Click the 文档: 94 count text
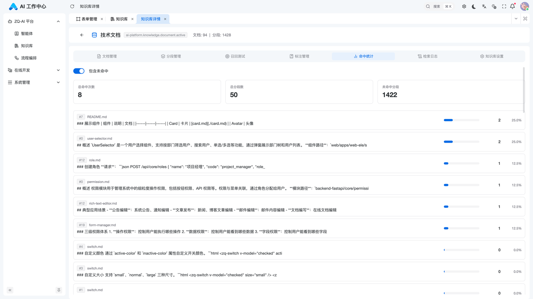This screenshot has height=299, width=533. [200, 35]
